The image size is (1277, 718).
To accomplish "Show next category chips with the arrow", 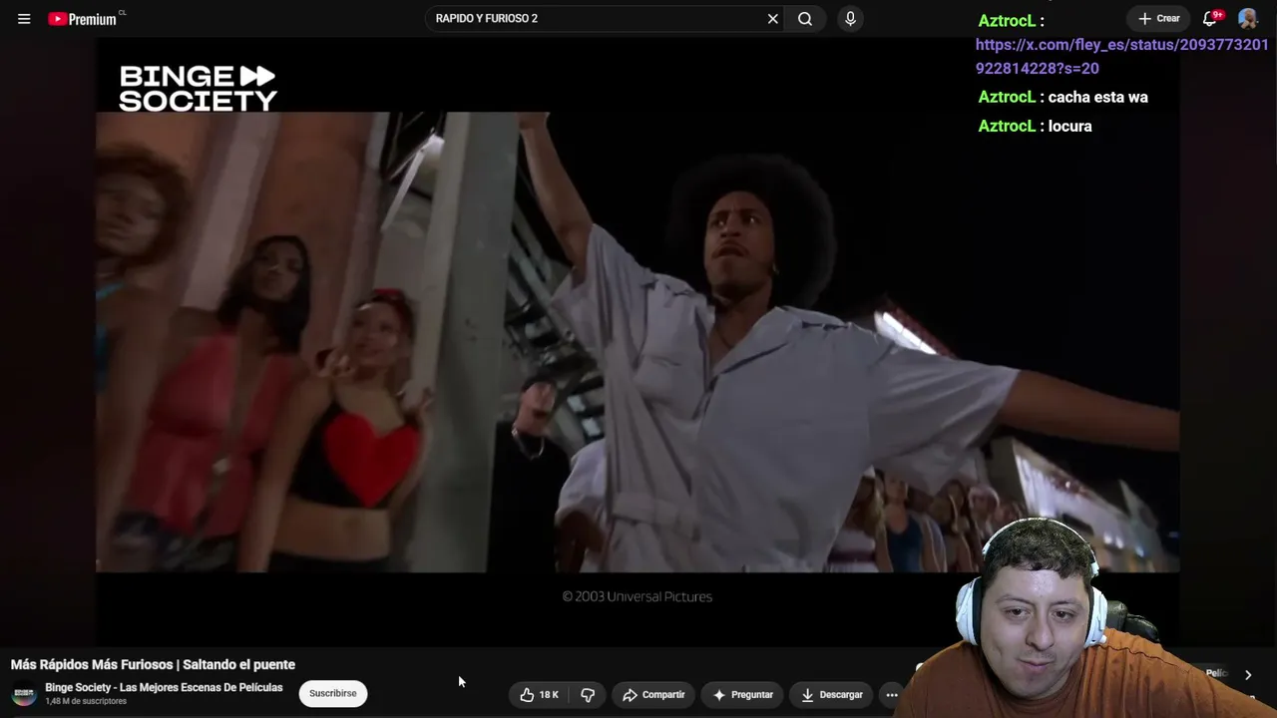I will (1247, 675).
